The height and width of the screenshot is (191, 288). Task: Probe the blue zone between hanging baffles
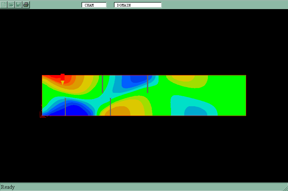[x=134, y=79]
